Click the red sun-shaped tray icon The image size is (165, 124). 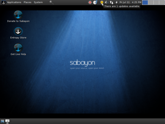click(x=90, y=2)
